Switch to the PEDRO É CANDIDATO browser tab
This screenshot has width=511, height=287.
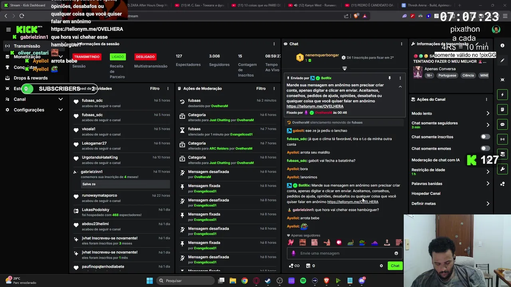pyautogui.click(x=370, y=5)
